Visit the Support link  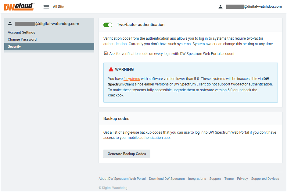215,179
